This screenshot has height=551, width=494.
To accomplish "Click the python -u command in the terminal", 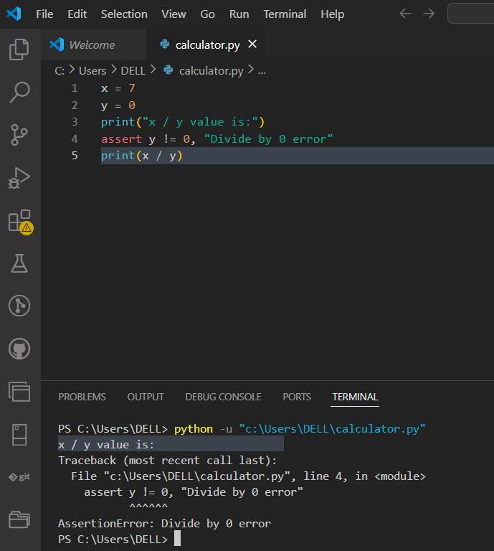I will coord(300,429).
